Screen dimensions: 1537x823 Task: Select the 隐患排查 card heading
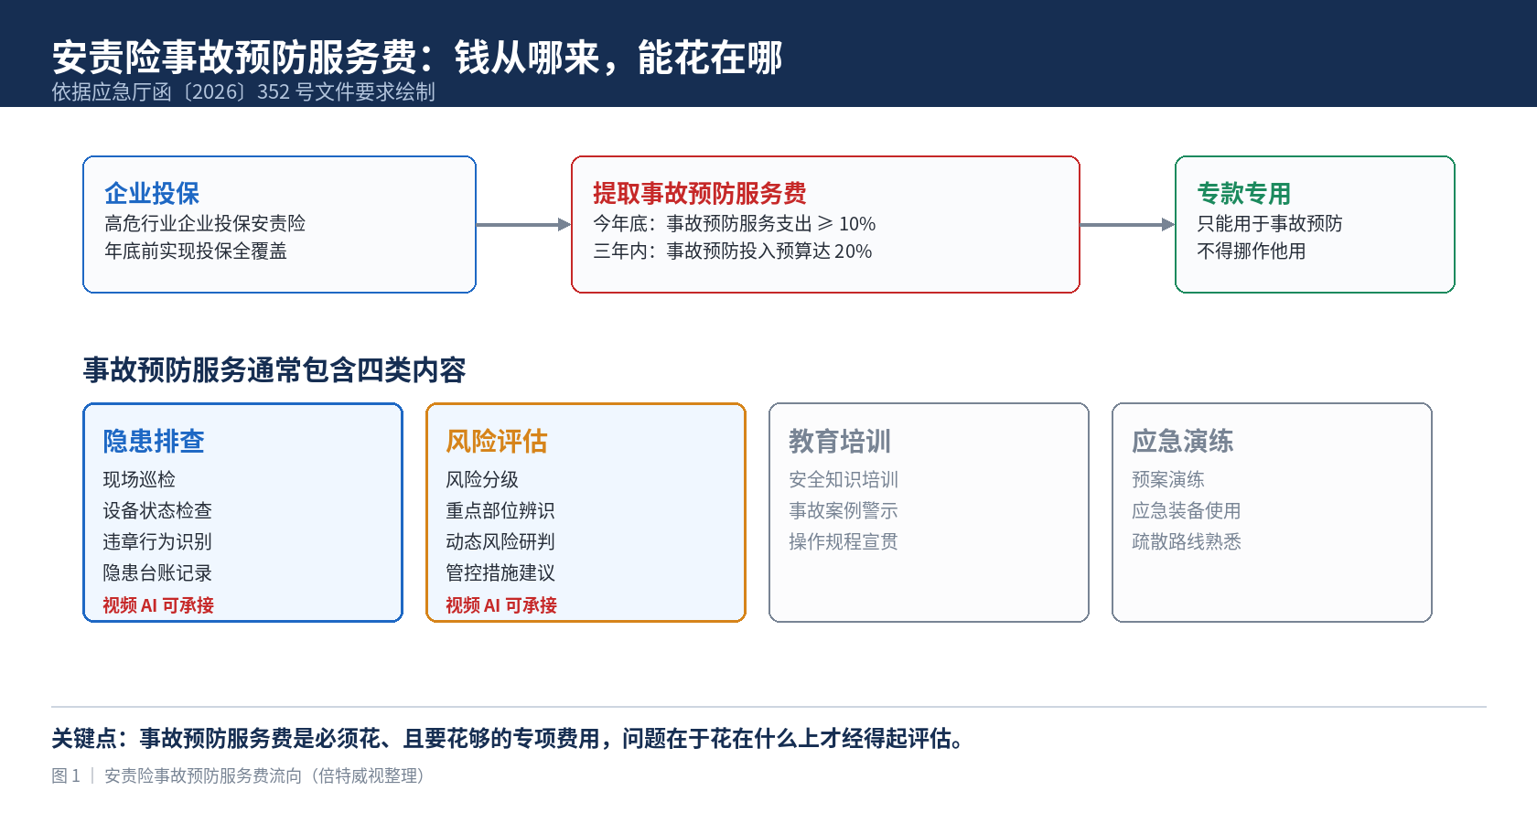[x=154, y=441]
